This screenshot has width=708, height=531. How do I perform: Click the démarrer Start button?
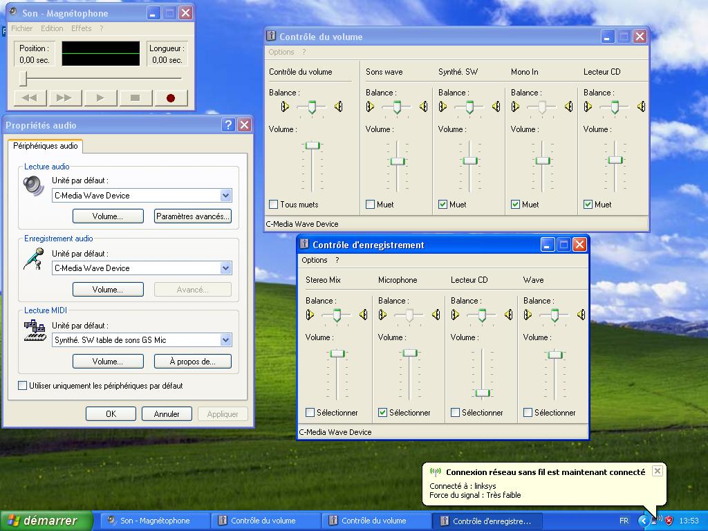point(47,521)
